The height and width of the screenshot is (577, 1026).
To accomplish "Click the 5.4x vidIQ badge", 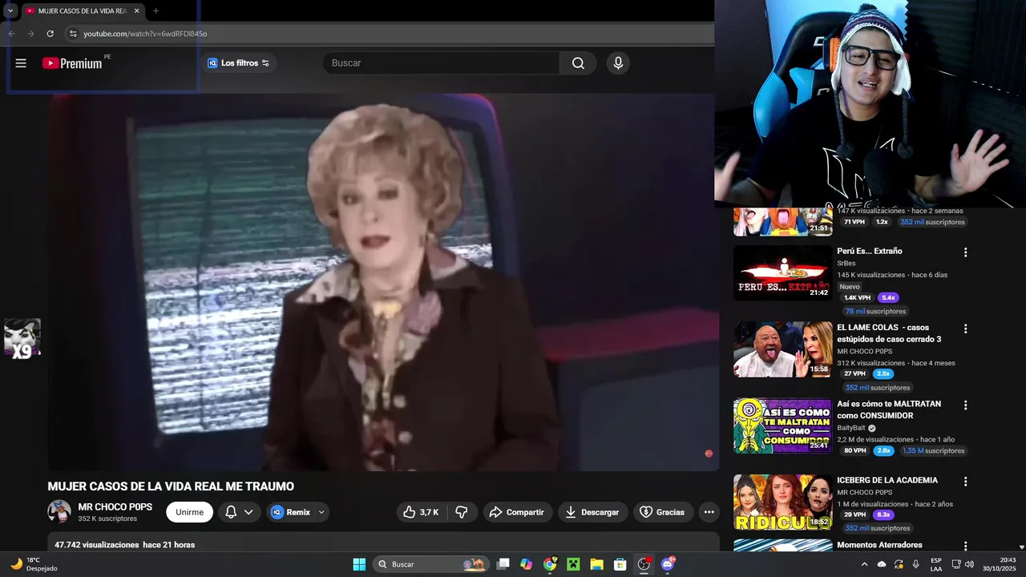I will pos(888,297).
